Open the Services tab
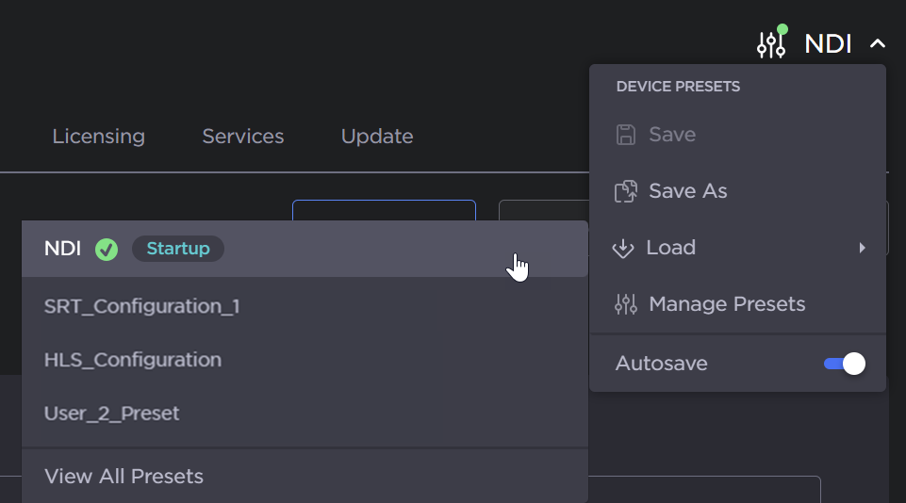Screen dimensions: 906x503 point(242,137)
